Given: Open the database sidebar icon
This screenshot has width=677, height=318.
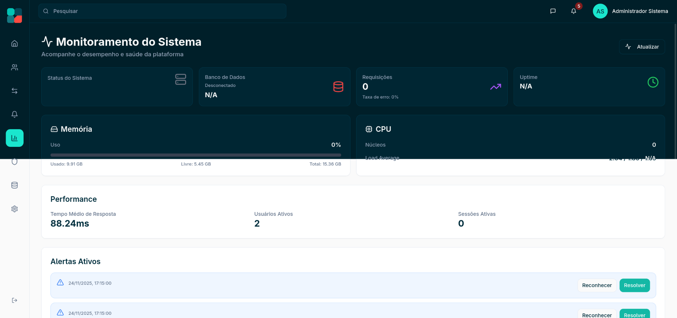Looking at the screenshot, I should coord(14,185).
